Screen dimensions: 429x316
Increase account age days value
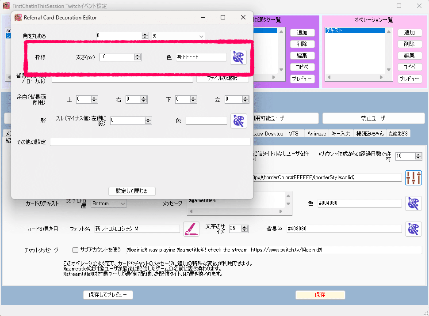(x=418, y=154)
